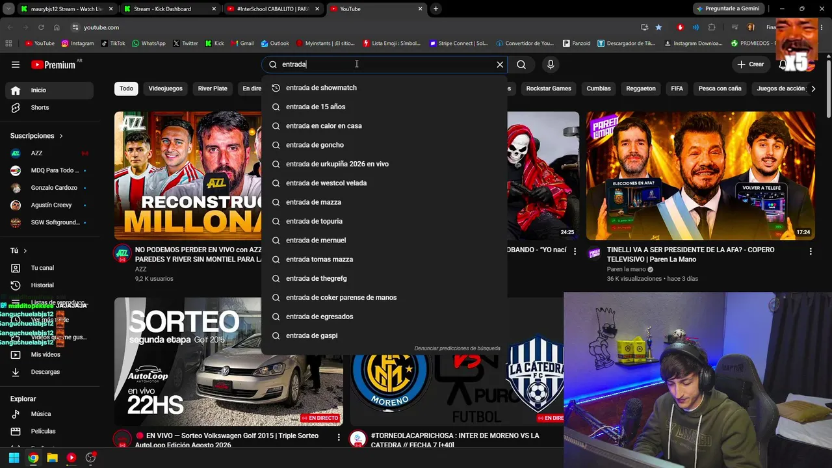Open Shorts from the sidebar
This screenshot has width=832, height=468.
[49, 107]
